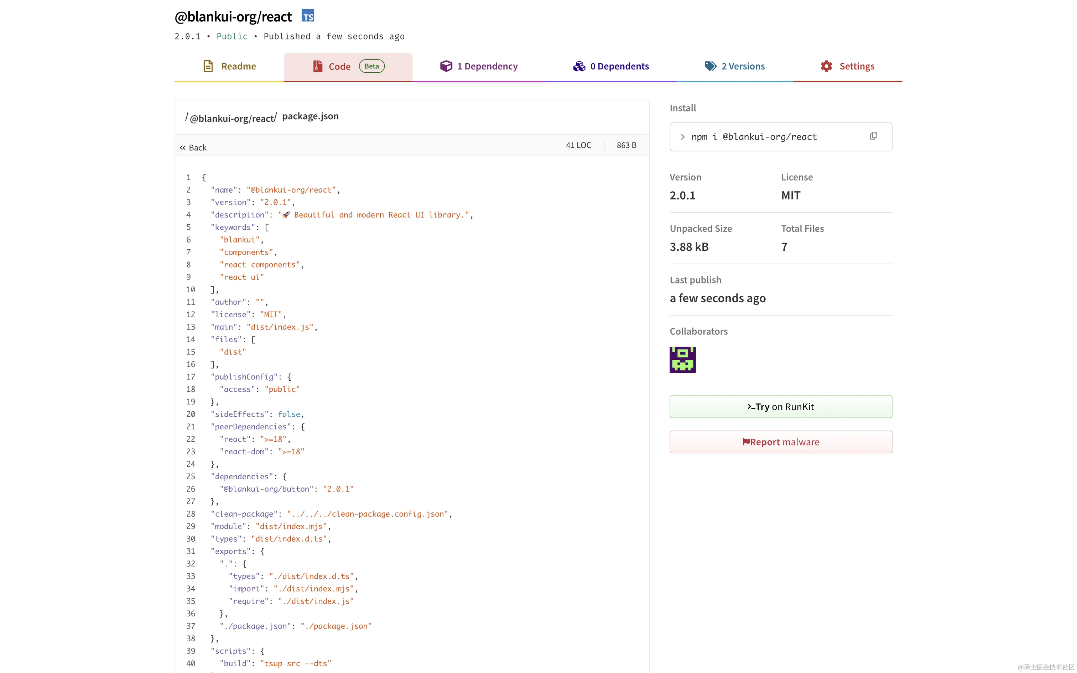This screenshot has width=1077, height=673.
Task: Click the TypeScript TS badge icon
Action: [307, 16]
